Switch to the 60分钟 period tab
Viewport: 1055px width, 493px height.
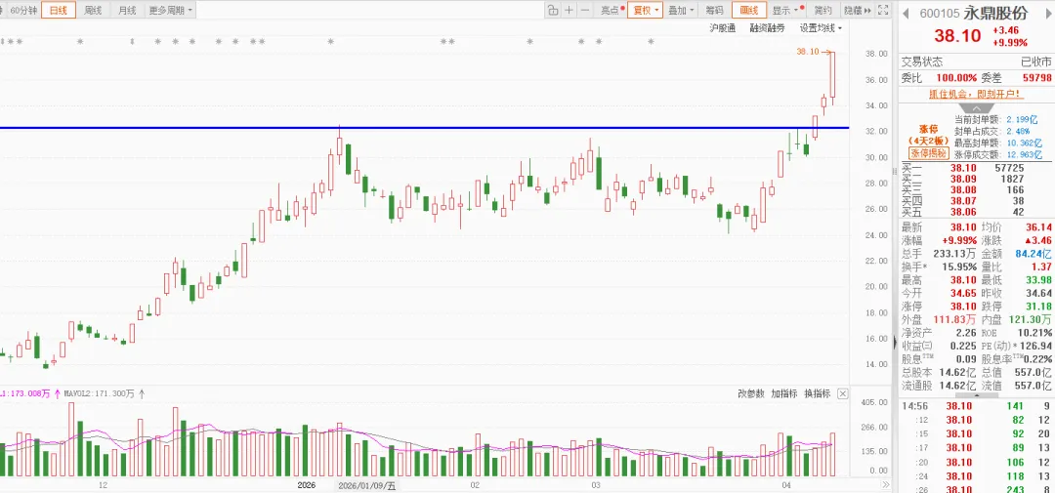click(x=24, y=10)
